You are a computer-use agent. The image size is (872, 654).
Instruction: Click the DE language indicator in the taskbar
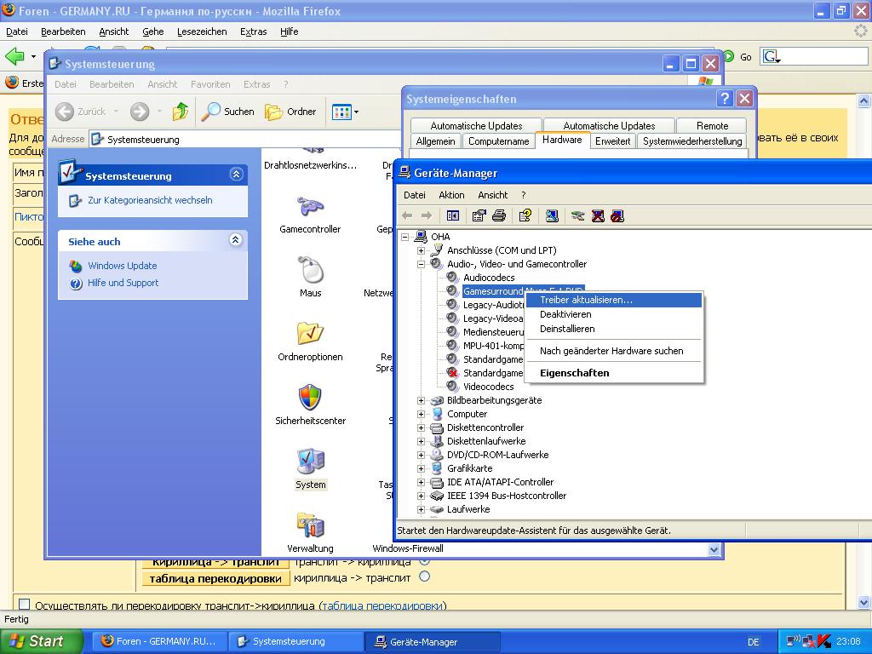click(753, 642)
